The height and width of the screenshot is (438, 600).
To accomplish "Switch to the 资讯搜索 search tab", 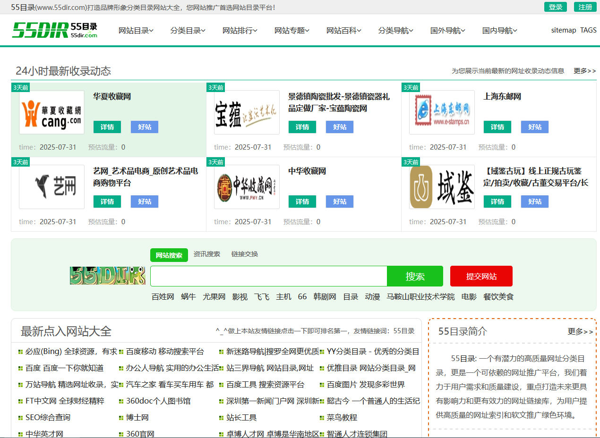I will 206,254.
